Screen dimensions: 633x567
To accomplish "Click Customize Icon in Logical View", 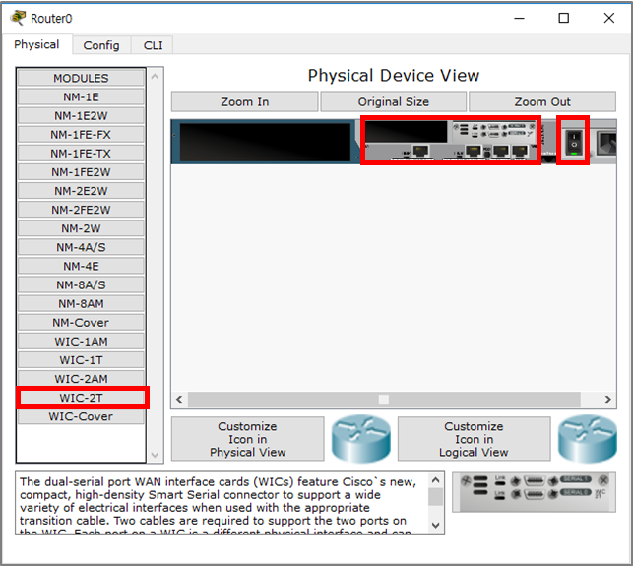I will 474,439.
